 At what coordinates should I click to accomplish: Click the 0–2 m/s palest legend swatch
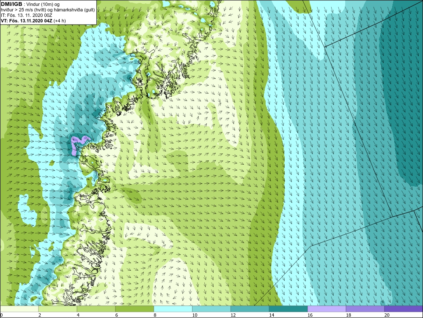tap(19, 309)
